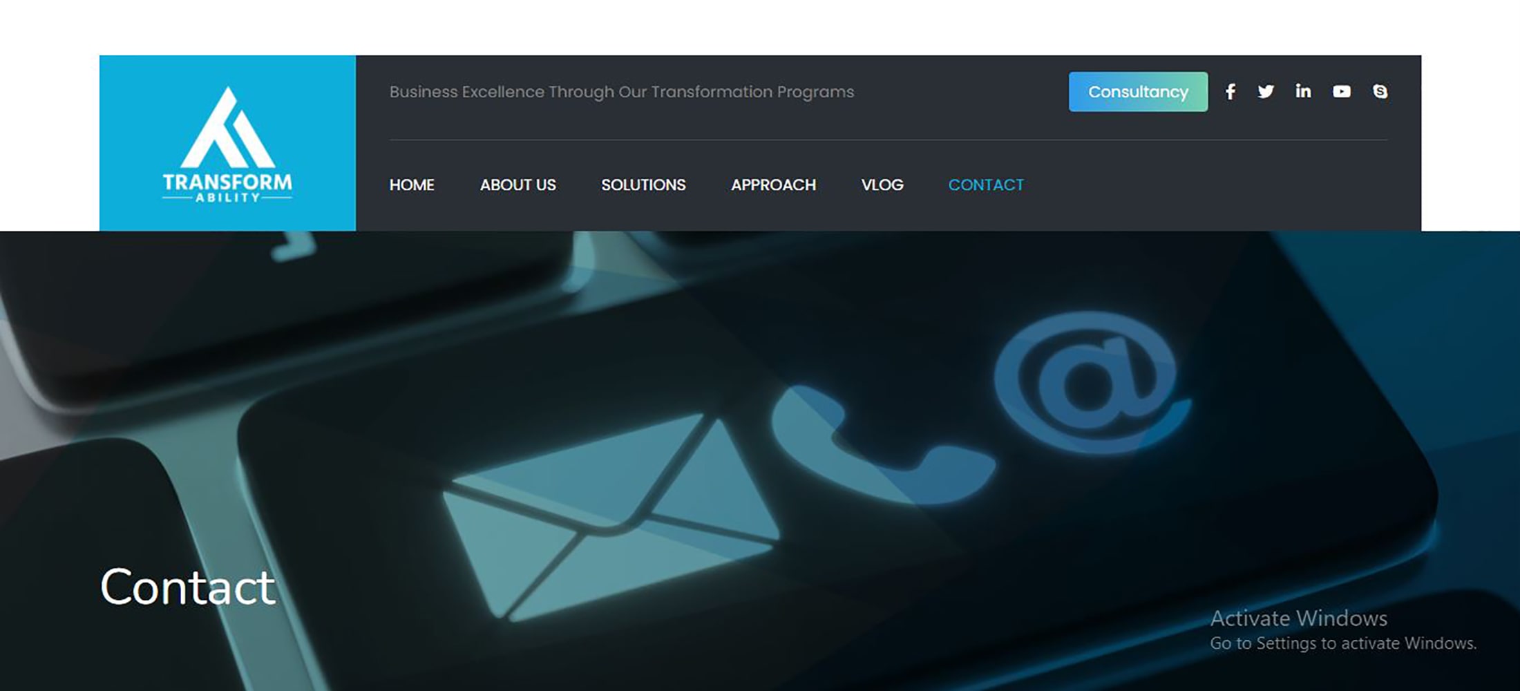Click the Skype icon in header
1520x691 pixels.
pos(1380,92)
